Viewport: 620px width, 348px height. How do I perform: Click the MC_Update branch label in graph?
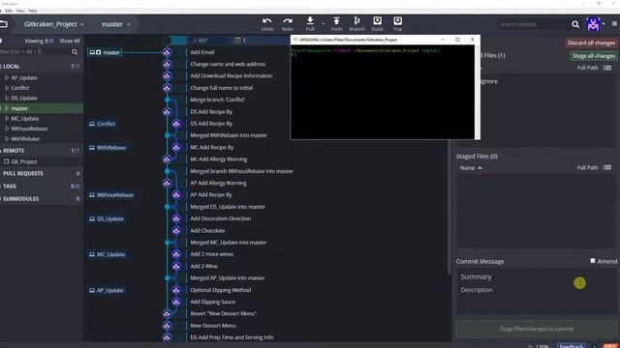click(x=108, y=254)
